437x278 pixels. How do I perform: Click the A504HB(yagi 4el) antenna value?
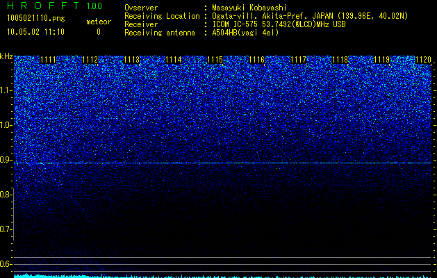(x=245, y=33)
